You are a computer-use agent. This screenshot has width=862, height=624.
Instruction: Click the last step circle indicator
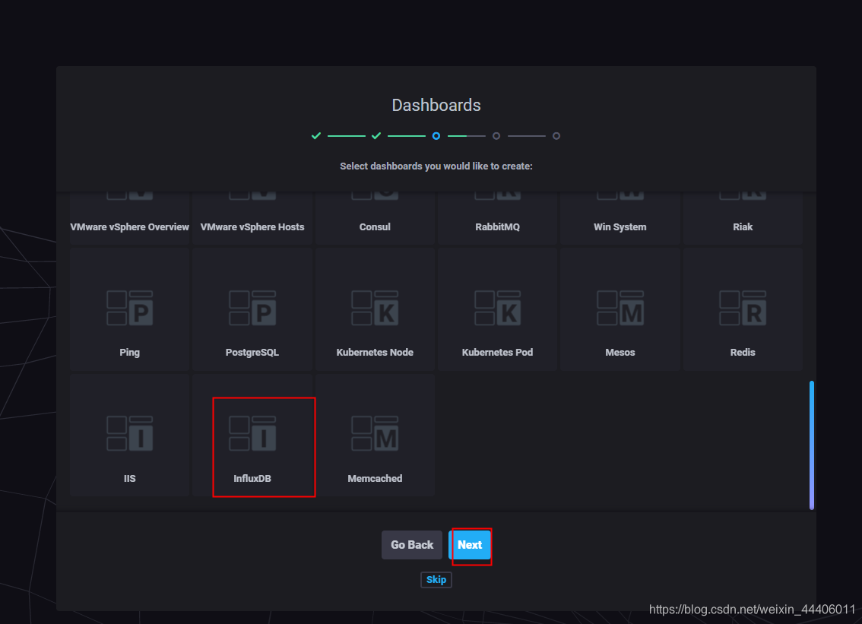click(556, 136)
